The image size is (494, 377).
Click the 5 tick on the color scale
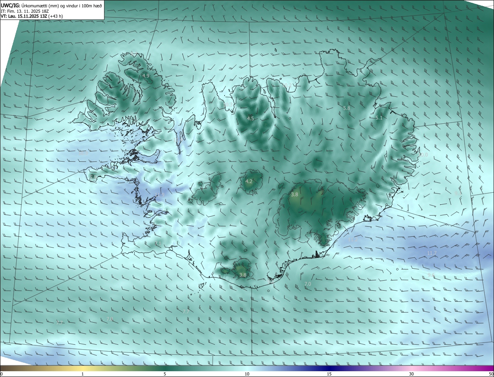pos(165,374)
